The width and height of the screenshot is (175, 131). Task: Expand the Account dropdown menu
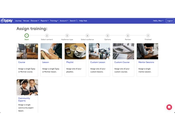pos(64,21)
